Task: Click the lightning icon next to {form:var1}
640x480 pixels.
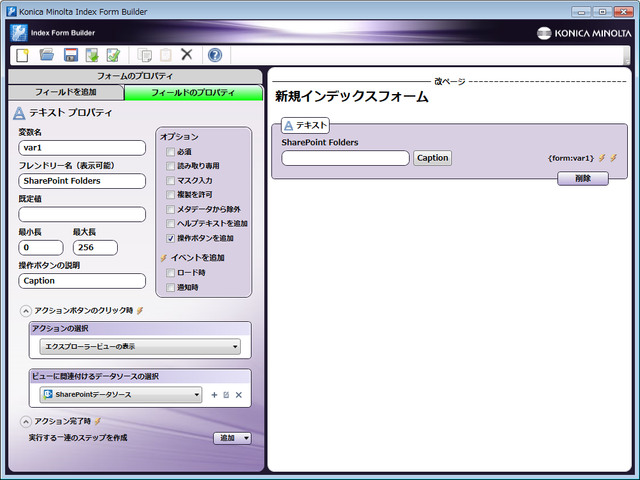Action: pos(602,157)
